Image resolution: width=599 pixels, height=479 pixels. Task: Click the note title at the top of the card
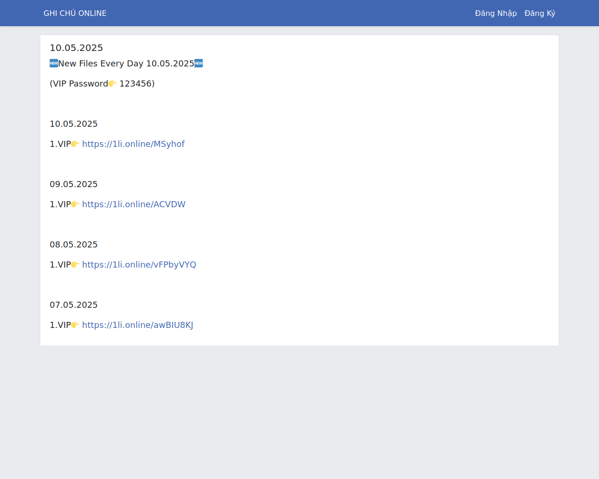click(x=76, y=48)
